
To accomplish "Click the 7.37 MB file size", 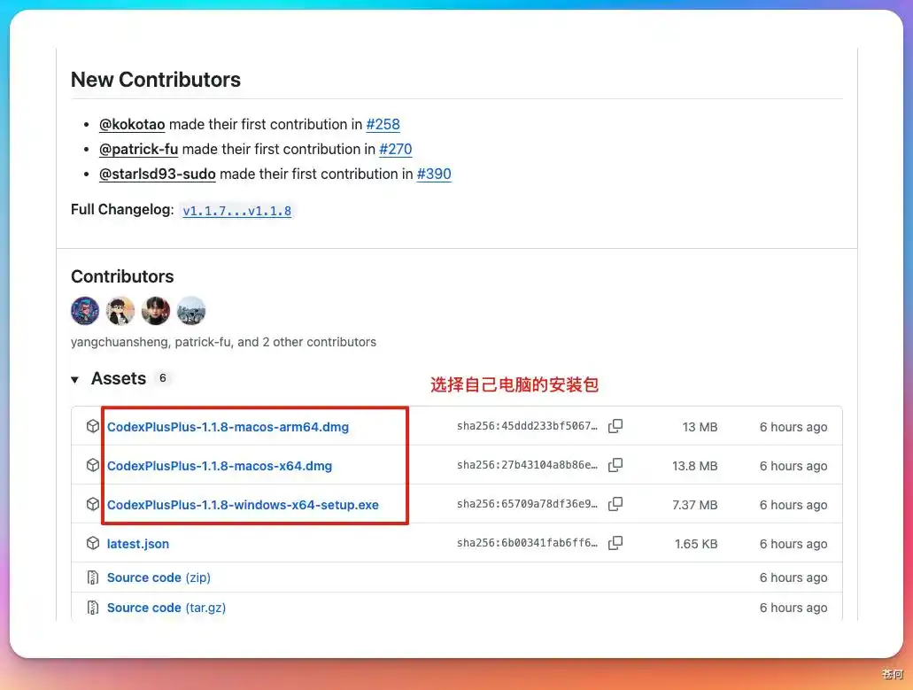I will 694,505.
